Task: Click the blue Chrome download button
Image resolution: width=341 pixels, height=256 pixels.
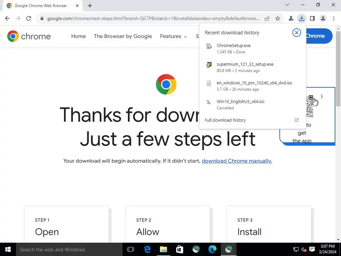Action: click(x=319, y=36)
